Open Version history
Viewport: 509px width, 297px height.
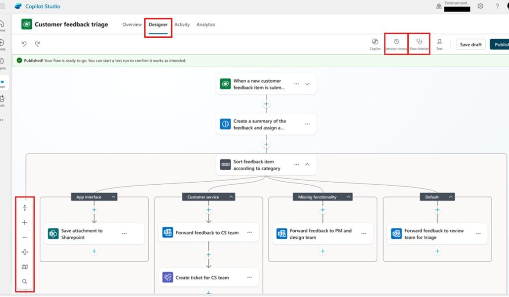click(x=396, y=44)
